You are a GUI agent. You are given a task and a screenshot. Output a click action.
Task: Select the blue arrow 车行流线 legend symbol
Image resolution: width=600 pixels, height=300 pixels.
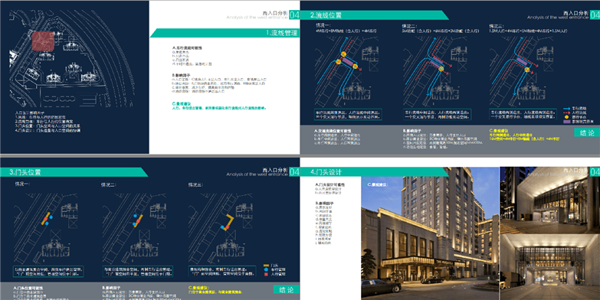[x=568, y=109]
